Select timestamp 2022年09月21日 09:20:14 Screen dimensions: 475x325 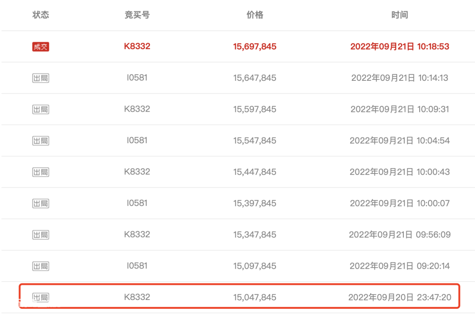(x=399, y=266)
